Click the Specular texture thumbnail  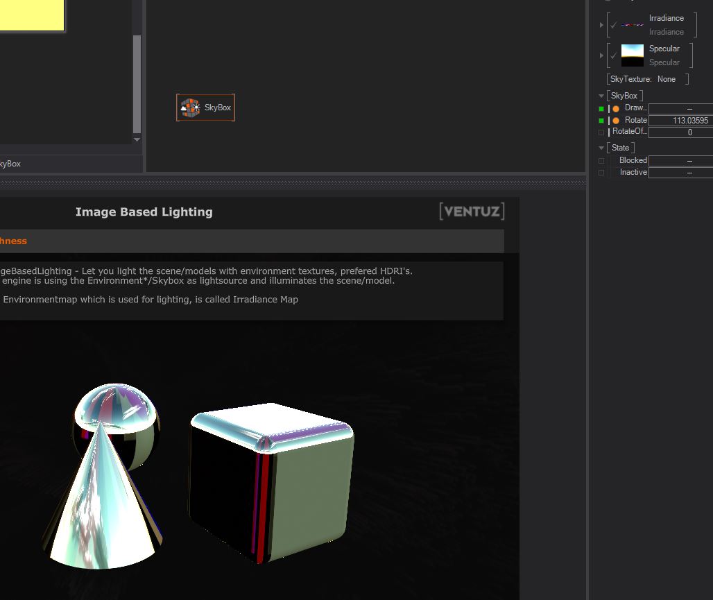click(632, 55)
